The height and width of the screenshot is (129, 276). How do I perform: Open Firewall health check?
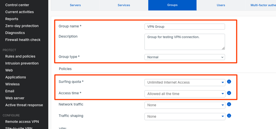coord(23,40)
